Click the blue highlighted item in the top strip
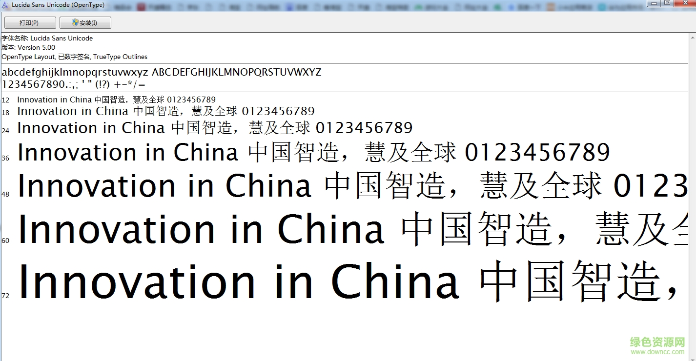 (x=290, y=6)
